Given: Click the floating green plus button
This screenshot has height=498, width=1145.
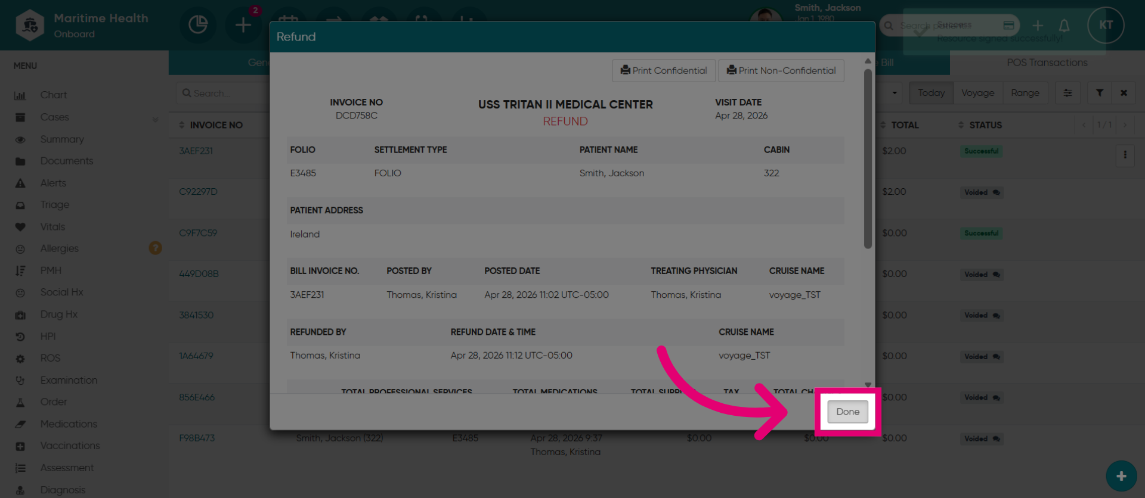Looking at the screenshot, I should point(1121,476).
